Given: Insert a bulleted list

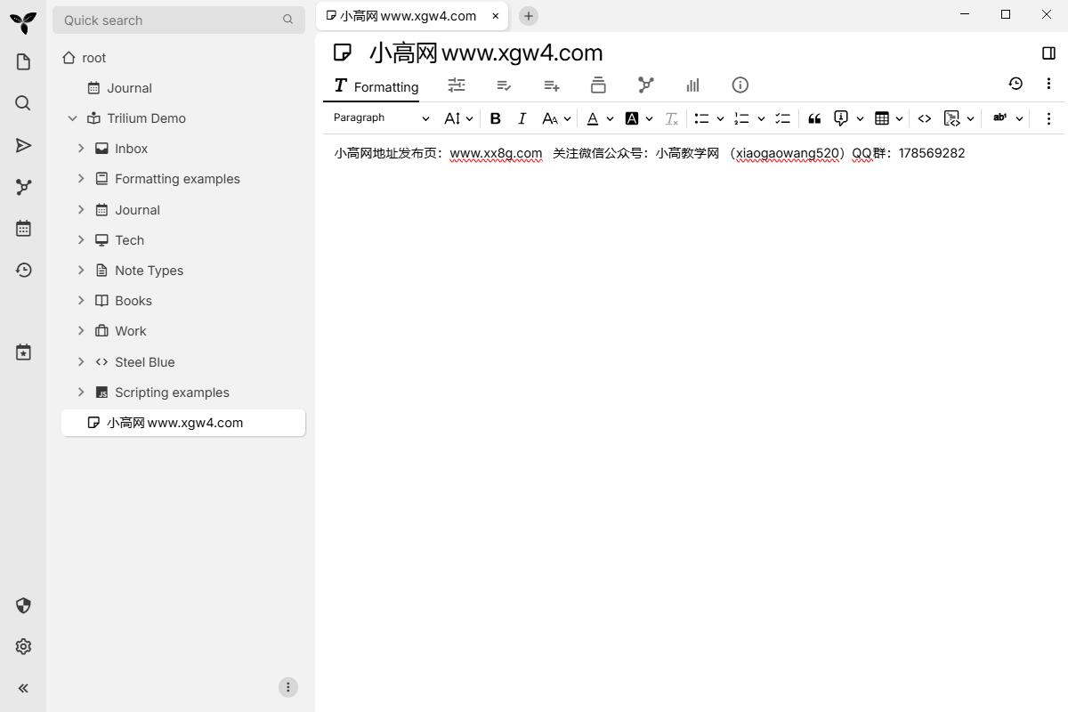Looking at the screenshot, I should click(701, 118).
